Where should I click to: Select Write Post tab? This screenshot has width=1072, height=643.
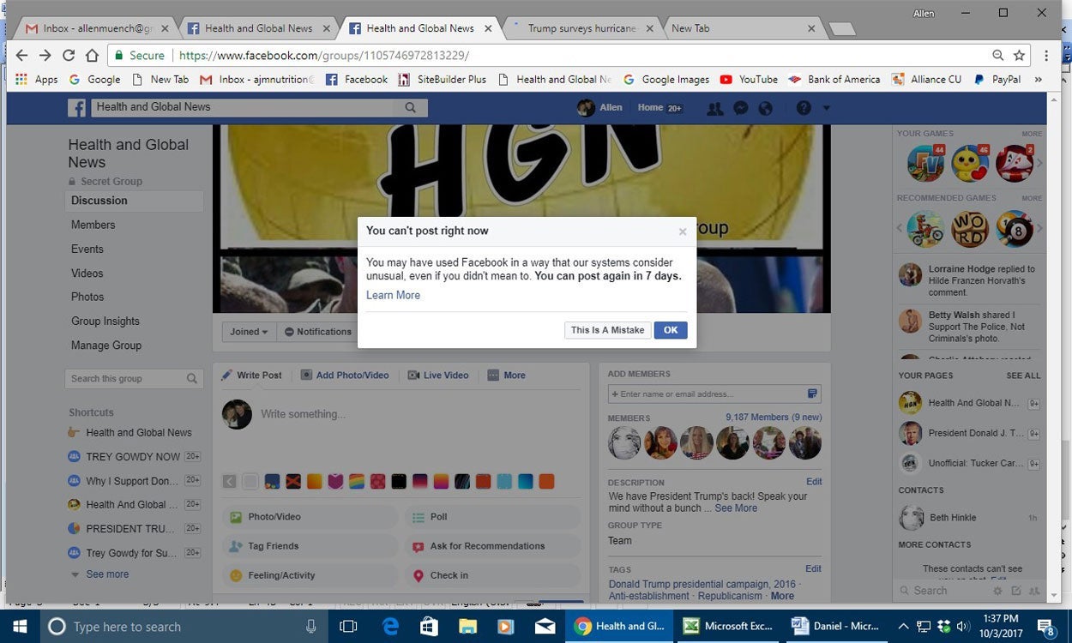tap(252, 375)
